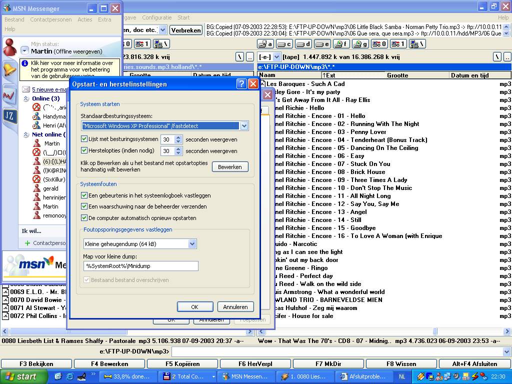Open Acties menu in MSN Messenger
The image size is (512, 384).
(85, 19)
